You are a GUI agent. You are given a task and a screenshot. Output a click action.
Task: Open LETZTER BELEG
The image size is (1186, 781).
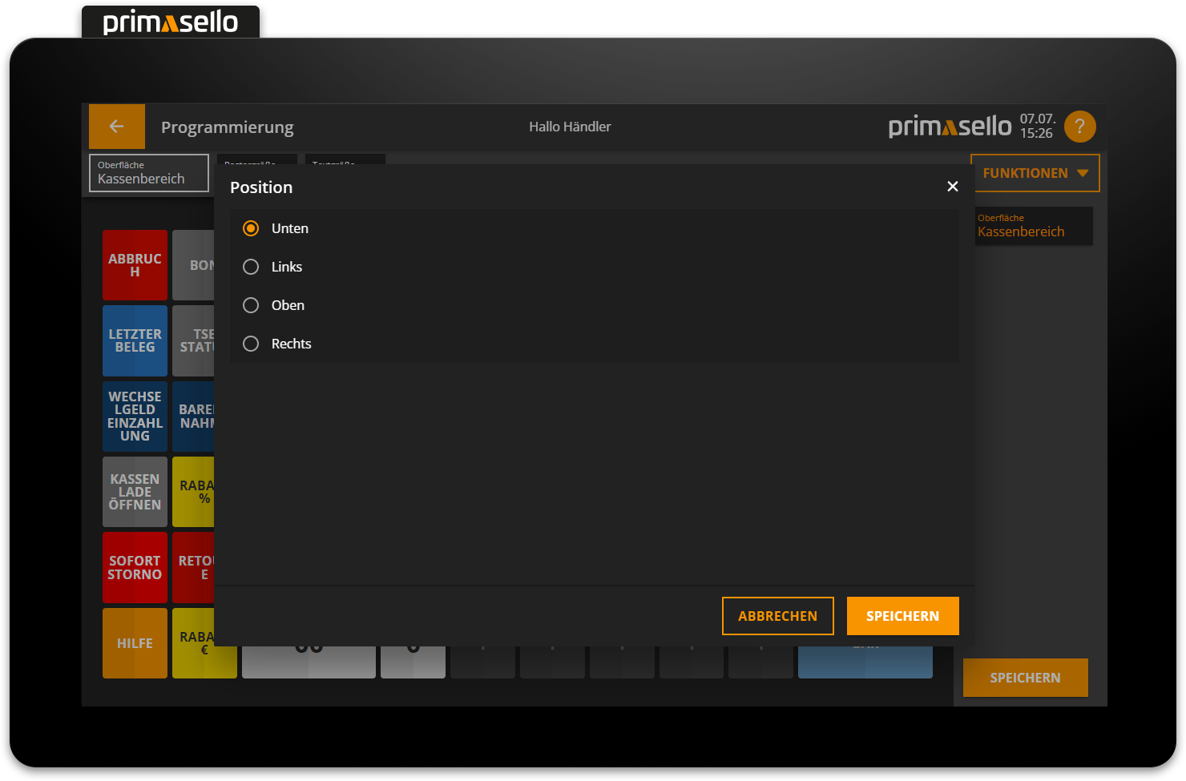click(135, 340)
